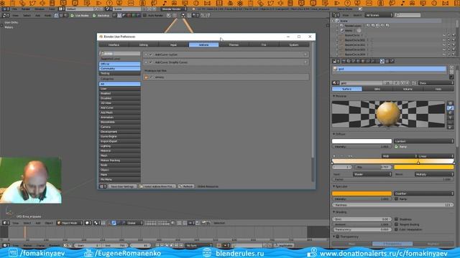Viewport: 460px width, 258px height.
Task: Toggle the Shadeless checkbox
Action: [396, 219]
